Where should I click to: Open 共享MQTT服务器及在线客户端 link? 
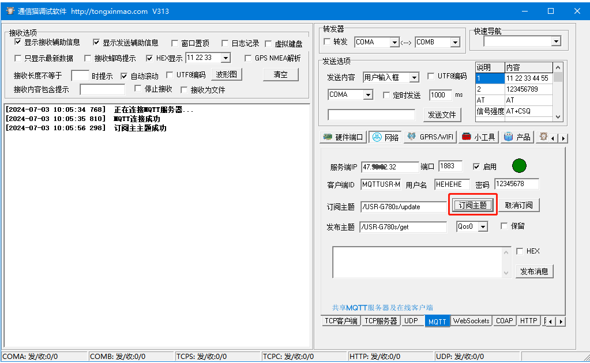click(382, 308)
